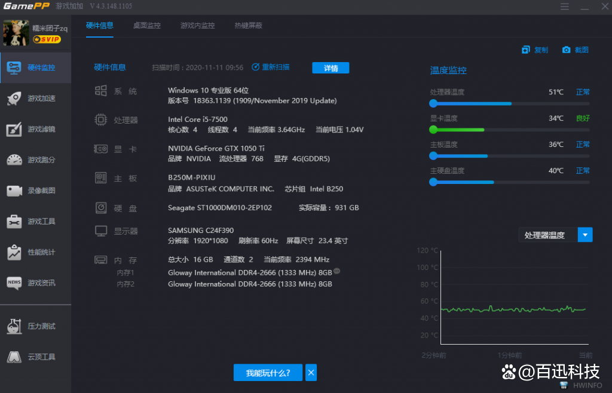This screenshot has width=612, height=393.
Task: Click the 详情 details button
Action: pyautogui.click(x=331, y=68)
